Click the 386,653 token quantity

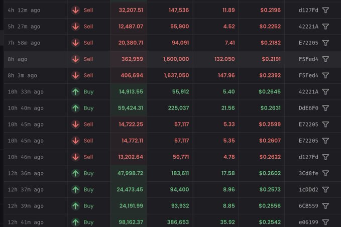[178, 222]
